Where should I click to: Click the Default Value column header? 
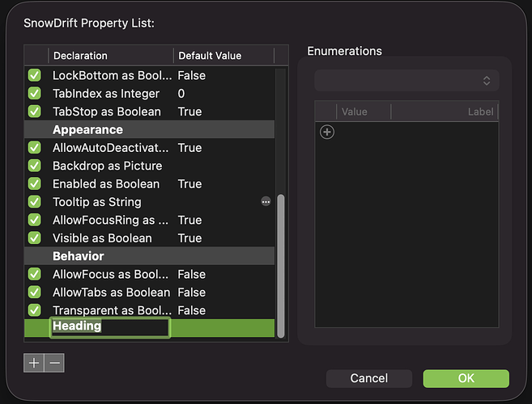223,56
